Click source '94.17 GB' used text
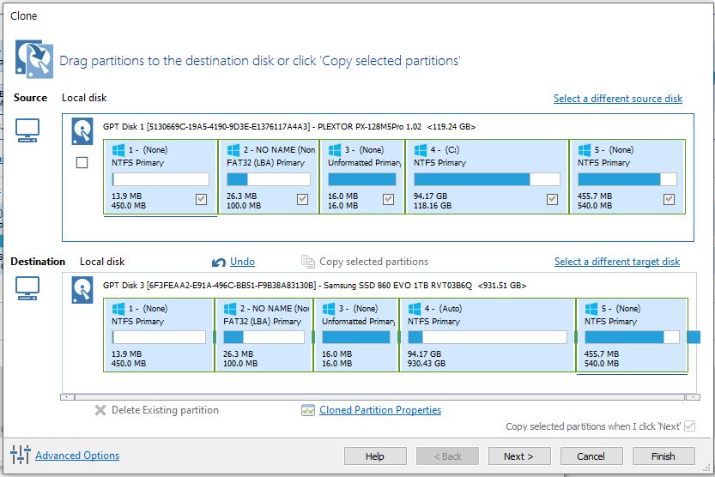This screenshot has height=477, width=715. [x=430, y=196]
